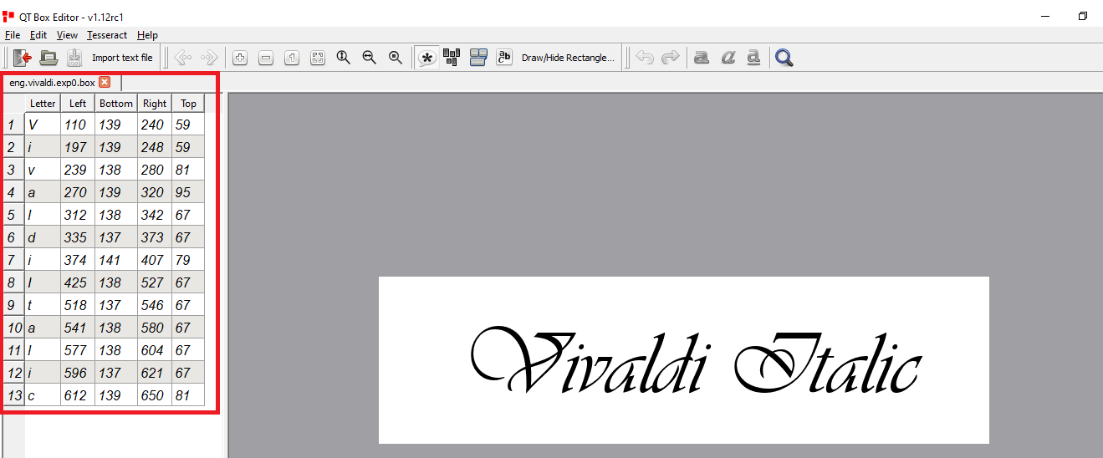Click Right value 527 in row 8
Screen dimensions: 1103x458
(155, 282)
